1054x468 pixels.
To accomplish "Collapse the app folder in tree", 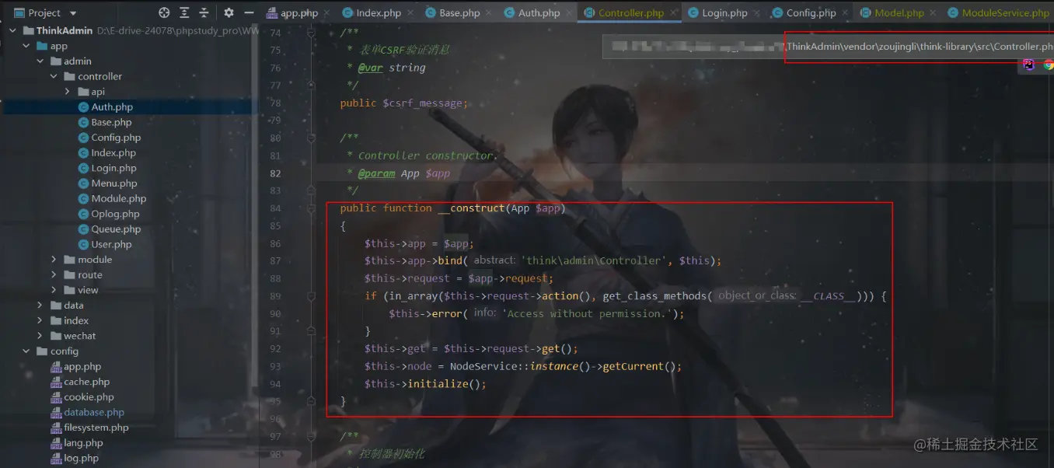I will pyautogui.click(x=27, y=46).
